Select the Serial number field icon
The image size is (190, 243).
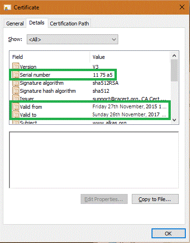[x=15, y=75]
